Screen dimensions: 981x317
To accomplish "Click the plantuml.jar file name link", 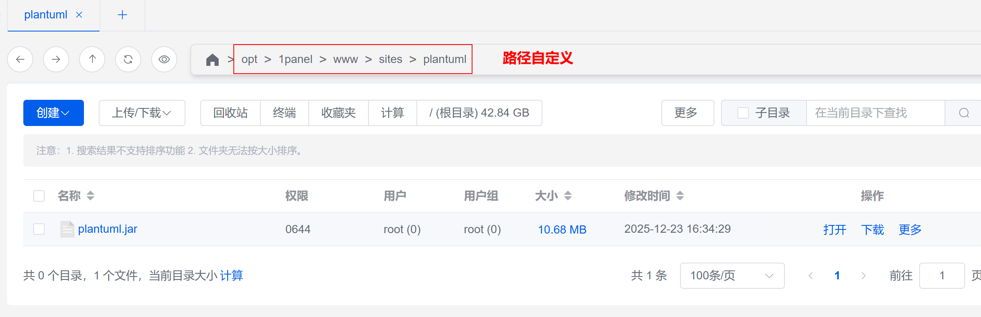I will 107,229.
